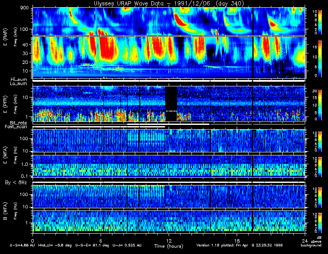Select the "E (PFR)" axis label
The image size is (328, 254).
click(5, 105)
